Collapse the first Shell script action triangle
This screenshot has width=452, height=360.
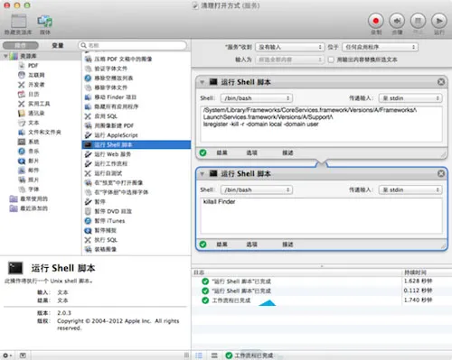[202, 82]
